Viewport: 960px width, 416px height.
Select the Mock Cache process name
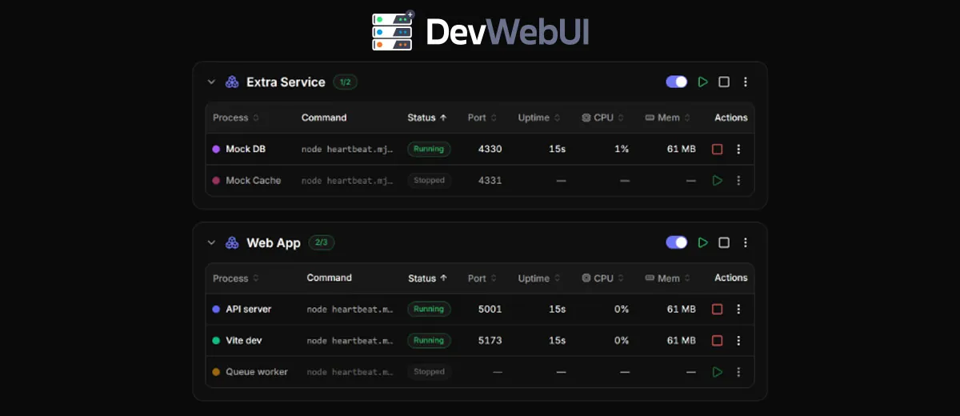(254, 181)
